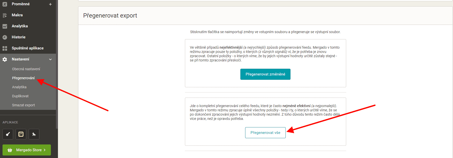Screen dimensions: 453x158
Task: Add a new variable with plus icon
Action: point(50,4)
